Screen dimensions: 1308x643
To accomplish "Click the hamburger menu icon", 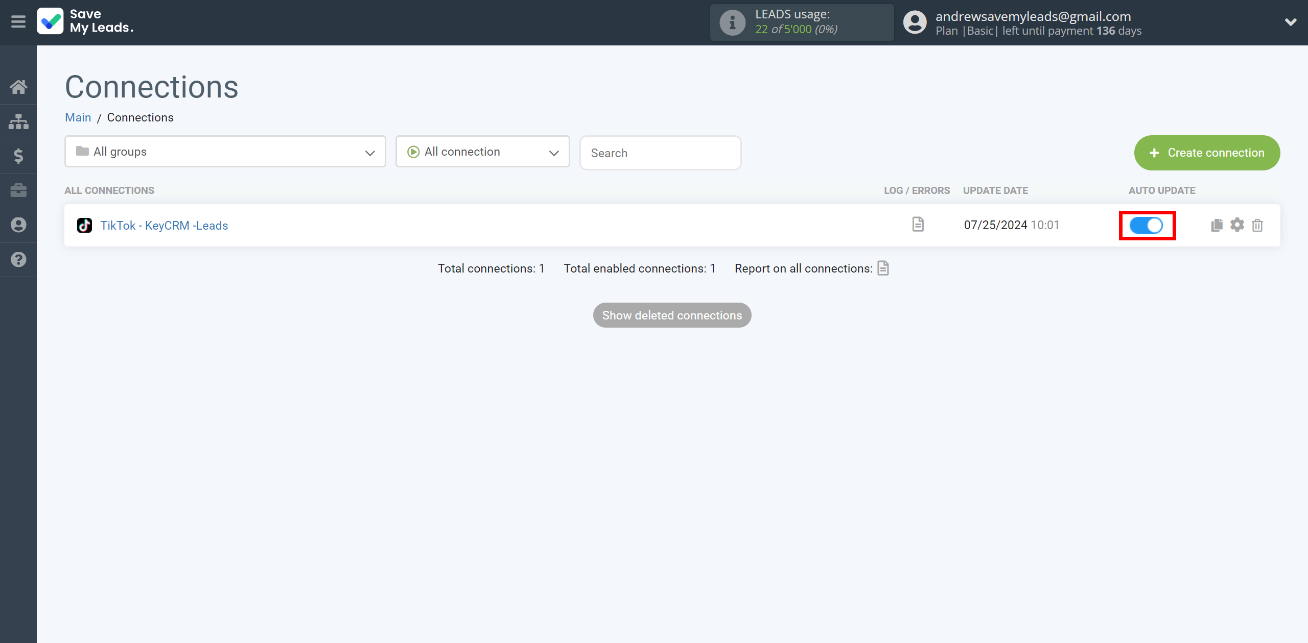I will pos(18,21).
